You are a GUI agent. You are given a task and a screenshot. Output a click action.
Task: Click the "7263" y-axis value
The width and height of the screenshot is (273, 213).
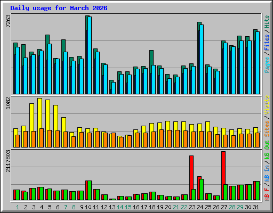(x=8, y=21)
